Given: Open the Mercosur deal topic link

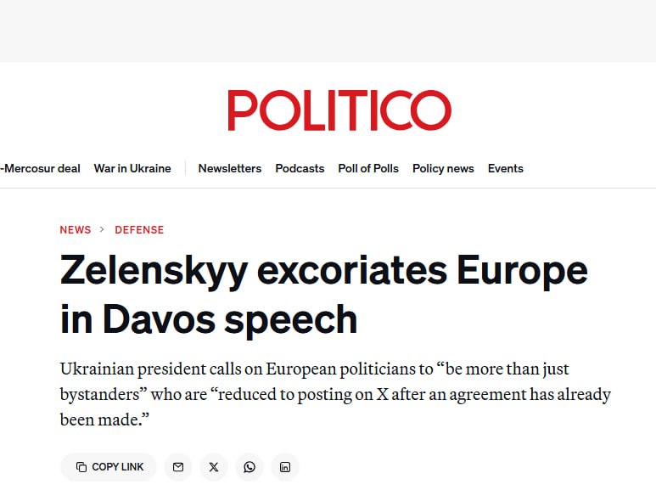Looking at the screenshot, I should [41, 168].
